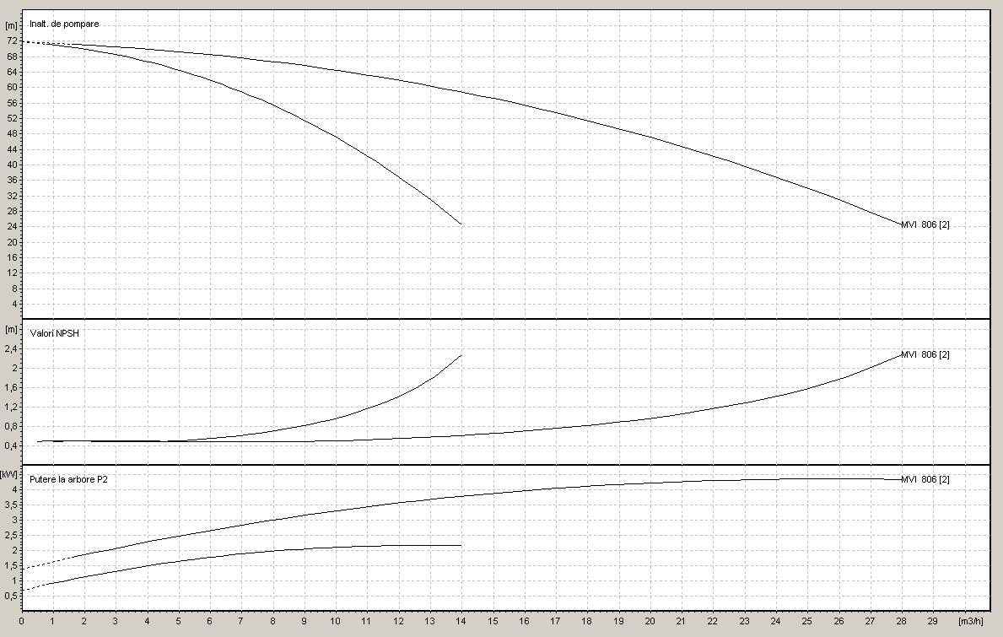
Task: Click the 0,5 value on power axis
Action: pyautogui.click(x=12, y=596)
